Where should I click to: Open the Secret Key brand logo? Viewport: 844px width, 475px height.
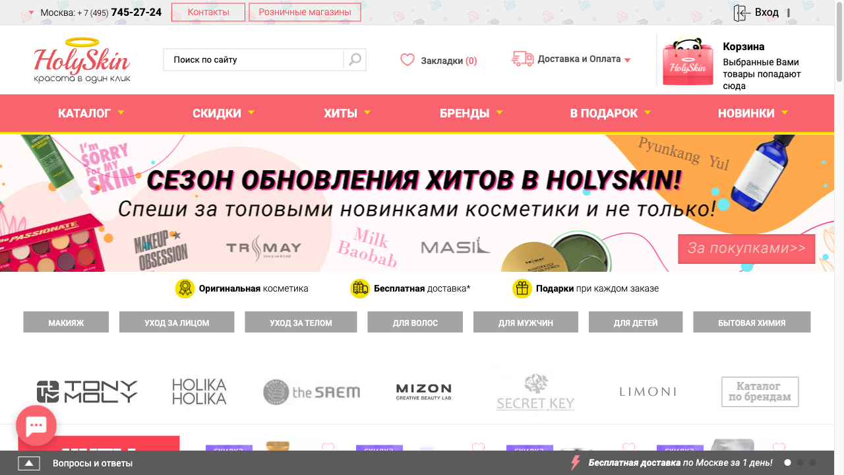pyautogui.click(x=535, y=392)
